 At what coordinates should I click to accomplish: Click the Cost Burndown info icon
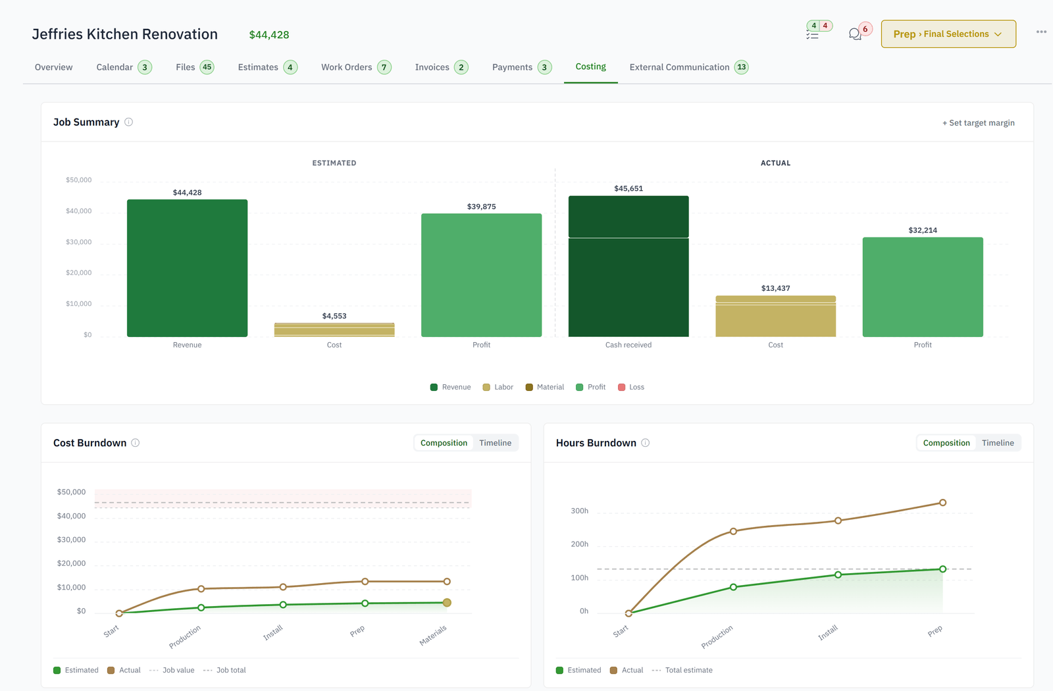136,443
